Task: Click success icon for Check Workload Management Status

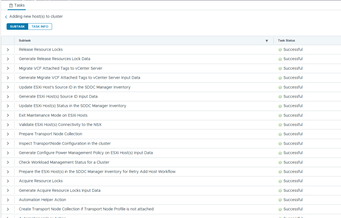Action: [x=280, y=163]
